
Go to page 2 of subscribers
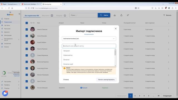pyautogui.click(x=135, y=96)
